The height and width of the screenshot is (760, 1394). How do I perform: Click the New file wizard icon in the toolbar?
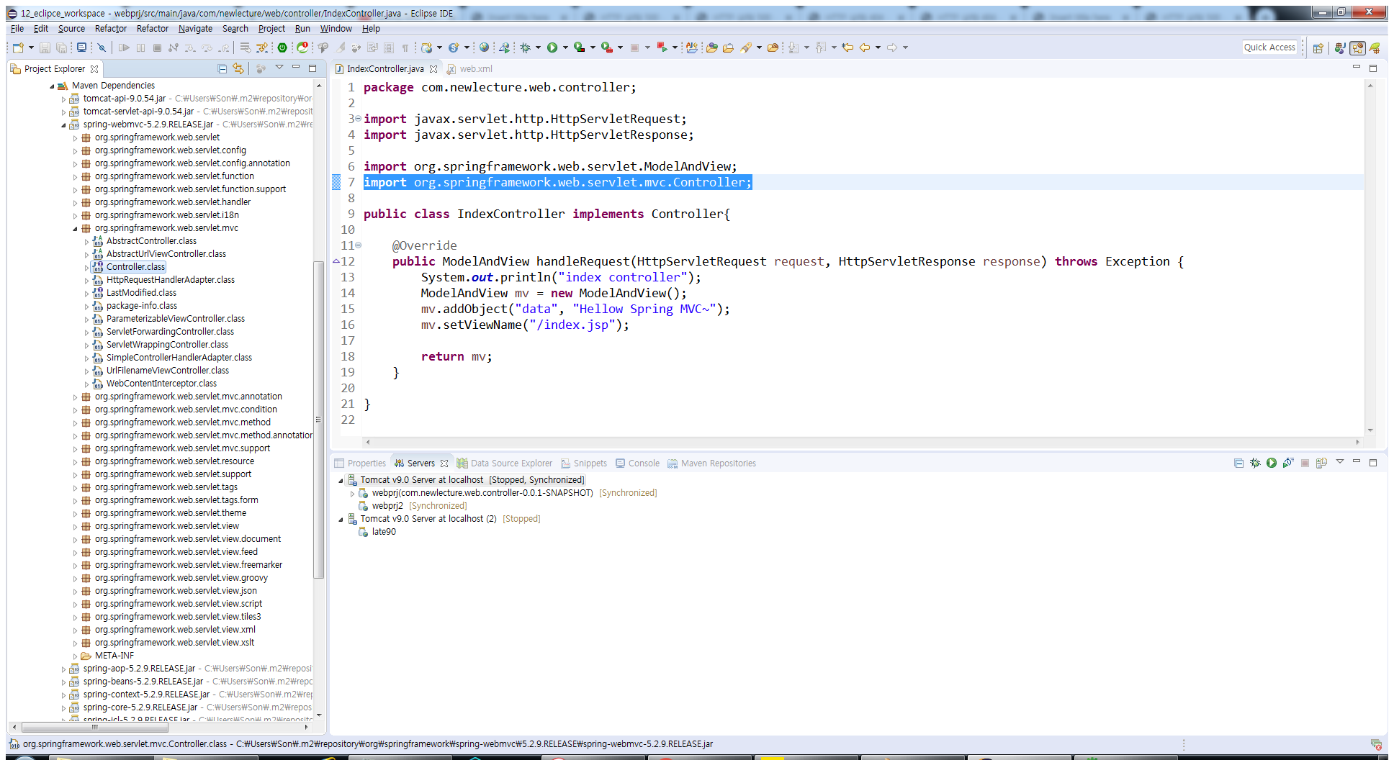[x=18, y=47]
